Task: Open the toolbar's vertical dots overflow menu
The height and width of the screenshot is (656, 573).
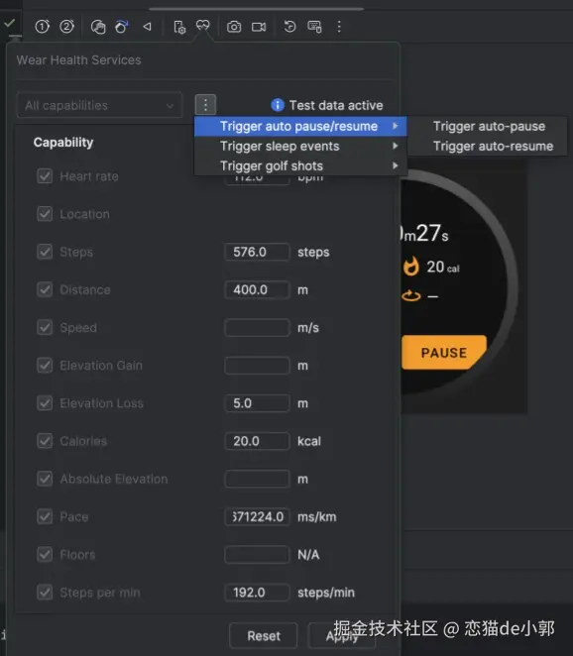Action: coord(339,27)
